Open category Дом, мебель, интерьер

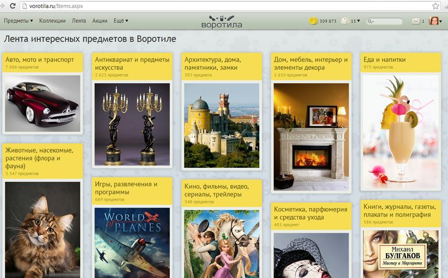[311, 64]
